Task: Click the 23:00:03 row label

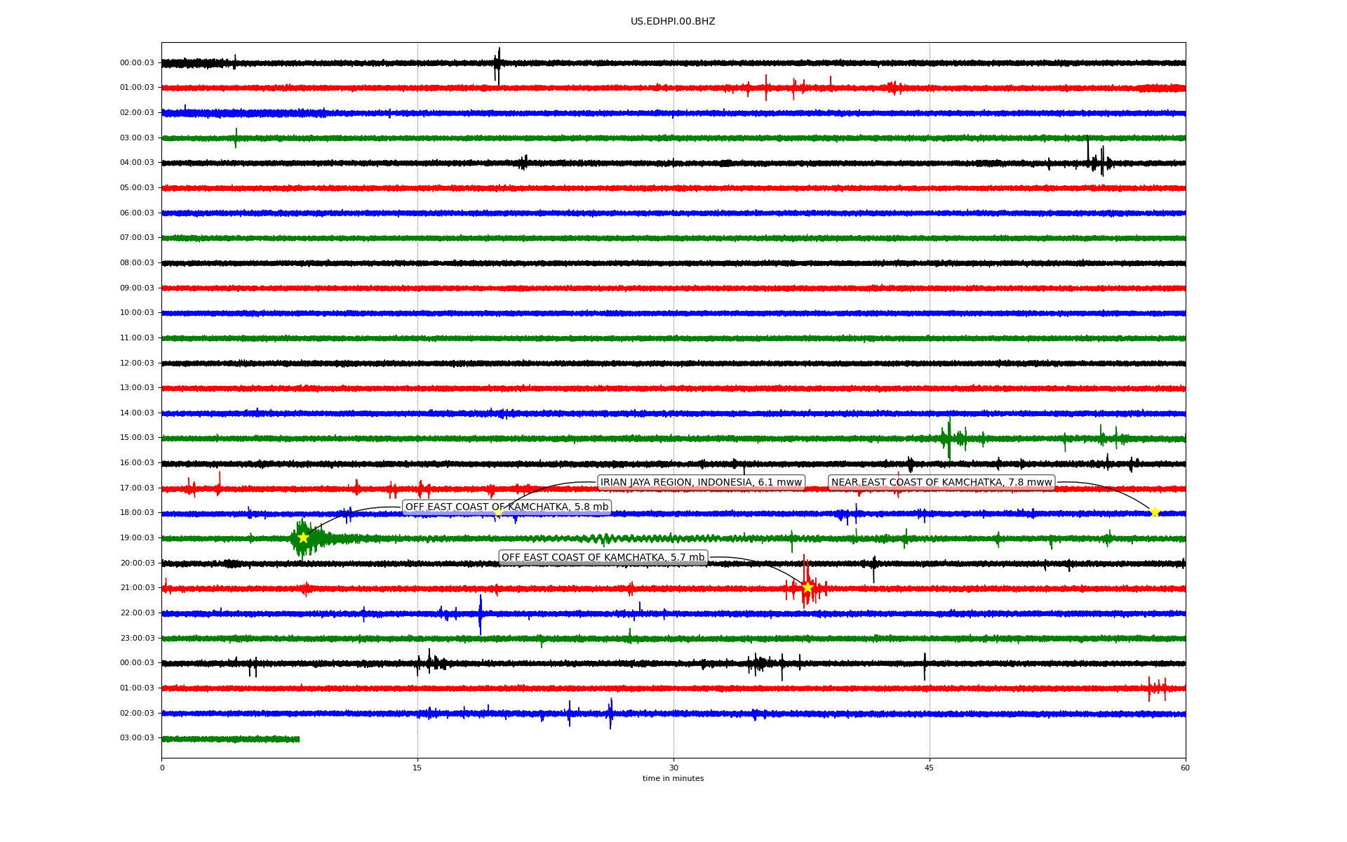Action: tap(137, 638)
